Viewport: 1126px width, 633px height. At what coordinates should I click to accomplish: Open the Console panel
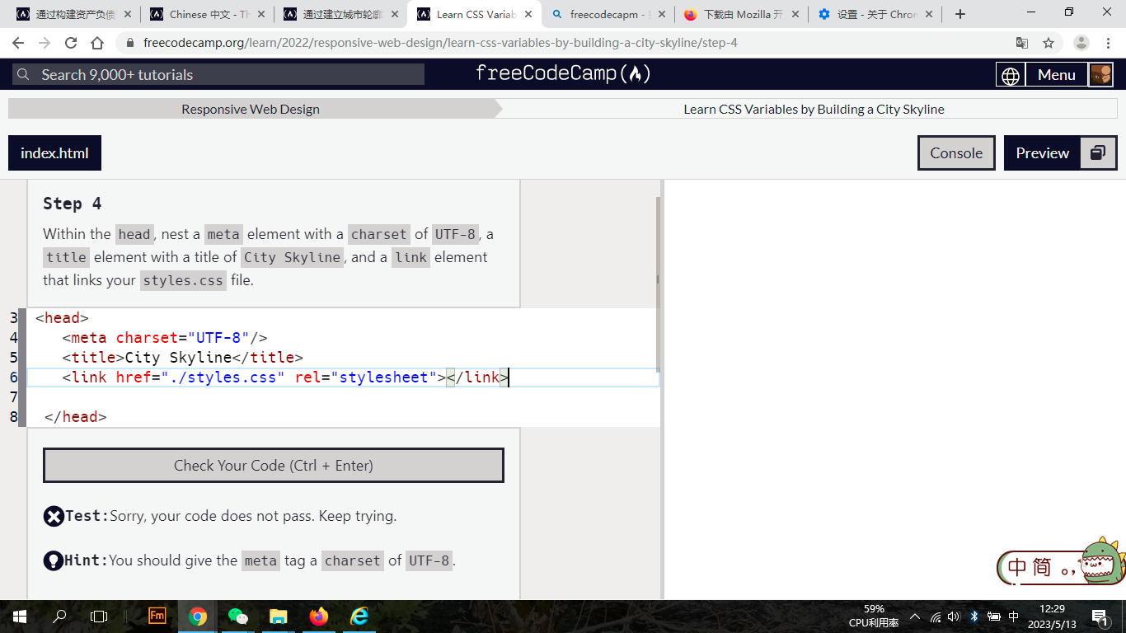956,152
